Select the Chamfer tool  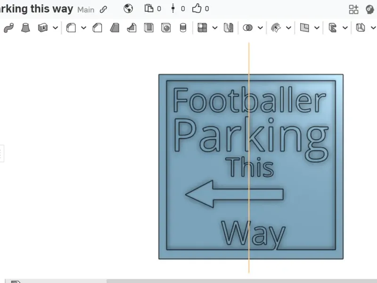98,28
